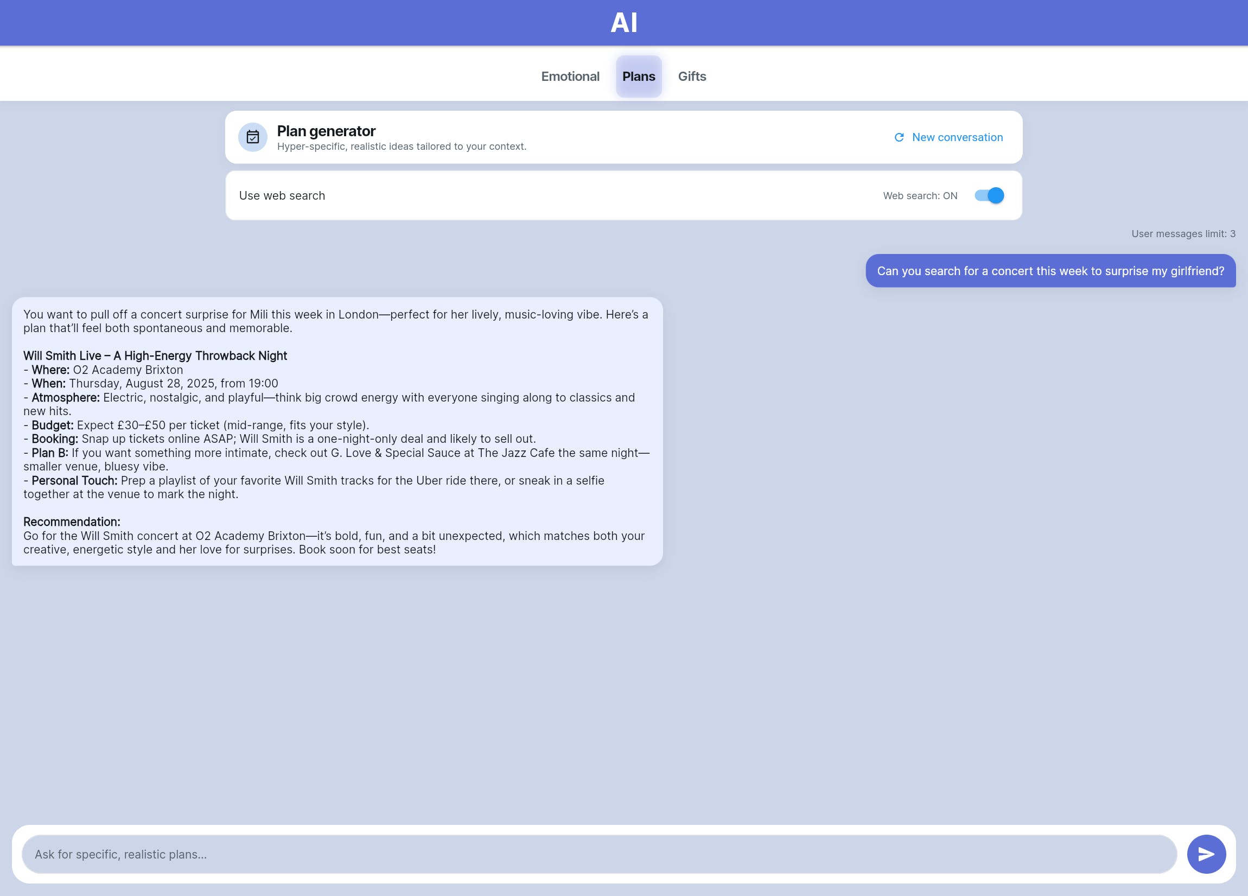The width and height of the screenshot is (1248, 896).
Task: Click the user message about concert surprise
Action: [1050, 271]
